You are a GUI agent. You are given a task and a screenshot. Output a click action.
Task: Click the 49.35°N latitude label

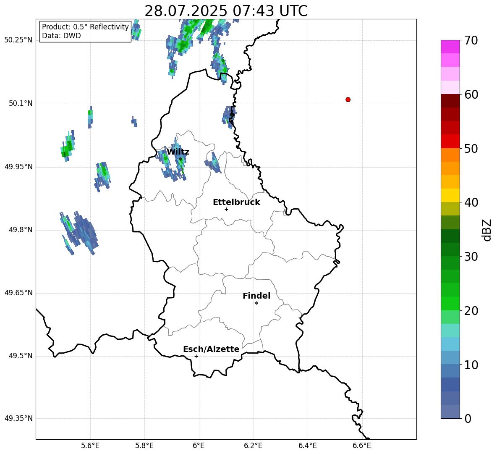pyautogui.click(x=18, y=418)
